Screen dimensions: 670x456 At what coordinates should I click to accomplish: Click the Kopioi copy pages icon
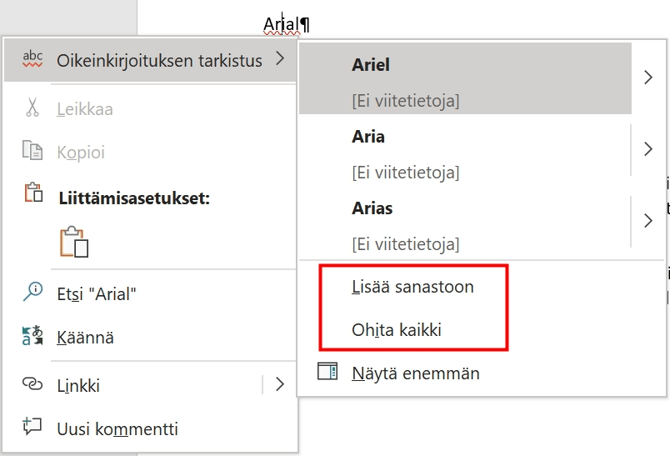coord(32,150)
